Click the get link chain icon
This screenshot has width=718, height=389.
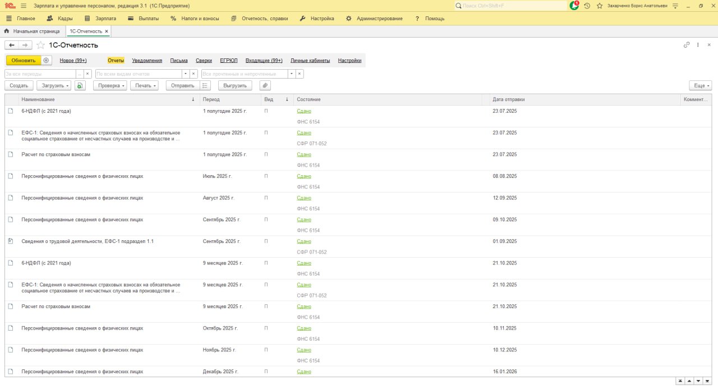(687, 45)
